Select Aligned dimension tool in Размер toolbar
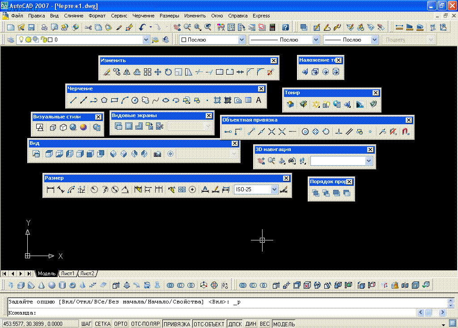The height and width of the screenshot is (328, 458). [x=61, y=189]
